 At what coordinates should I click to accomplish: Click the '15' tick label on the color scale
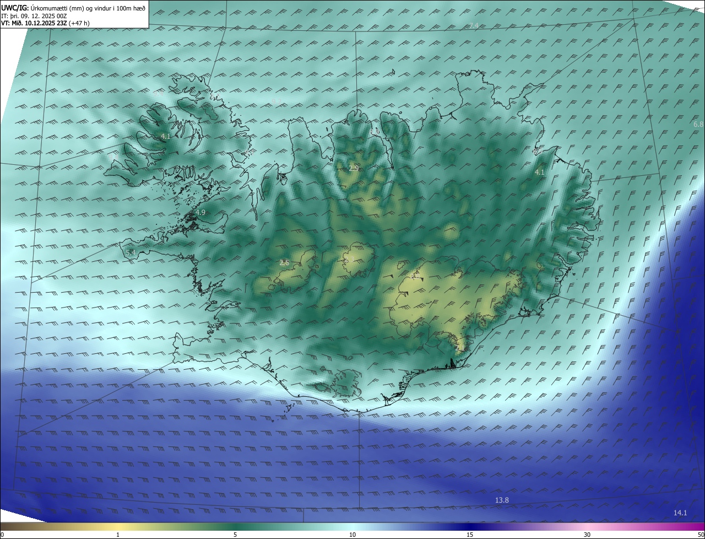coord(470,535)
